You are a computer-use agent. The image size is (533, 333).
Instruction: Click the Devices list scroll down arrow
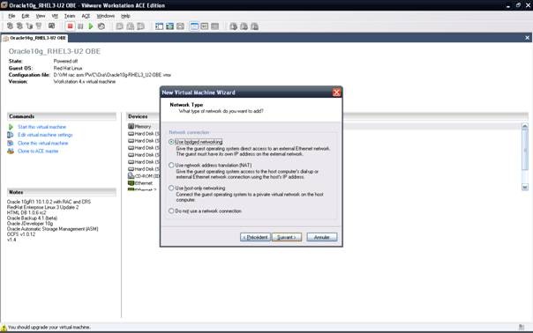tap(525, 187)
